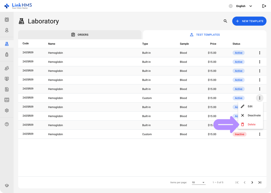
Task: Open the Pharmacy section via the bottle icon
Action: tap(7, 54)
